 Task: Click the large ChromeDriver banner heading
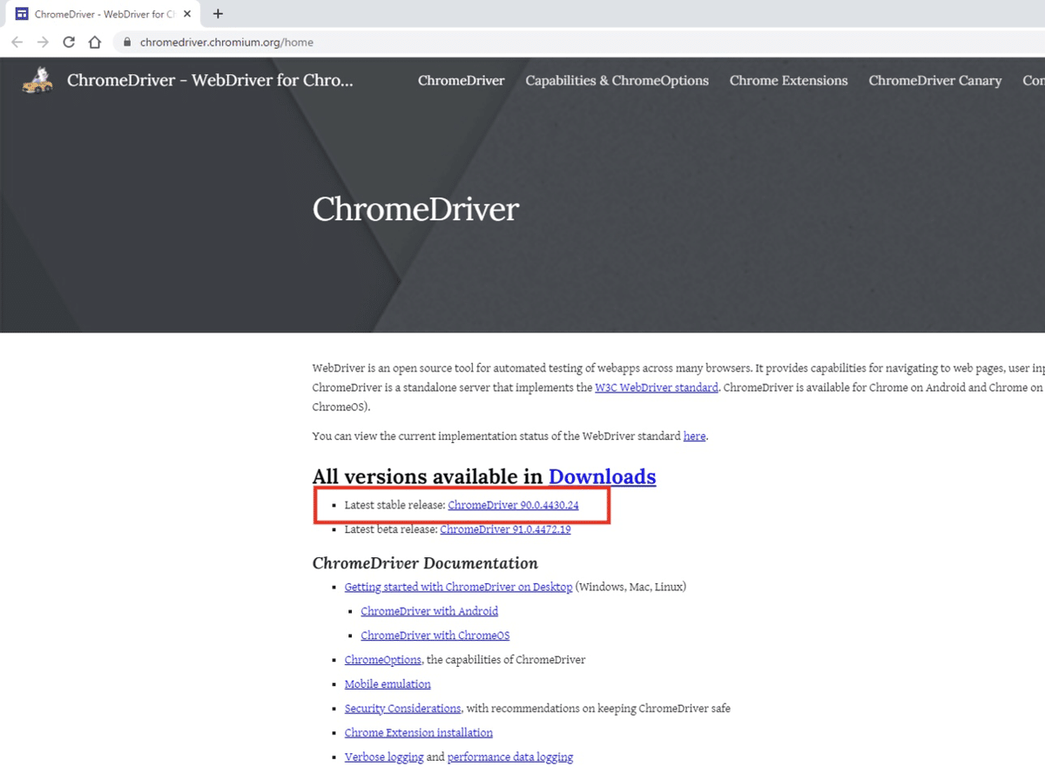pyautogui.click(x=415, y=209)
